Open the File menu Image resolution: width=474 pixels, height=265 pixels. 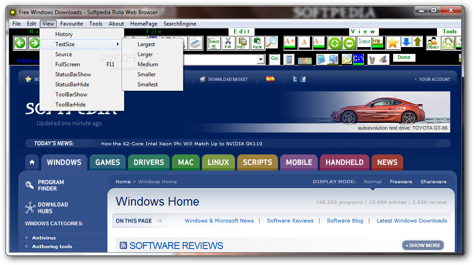pos(16,24)
